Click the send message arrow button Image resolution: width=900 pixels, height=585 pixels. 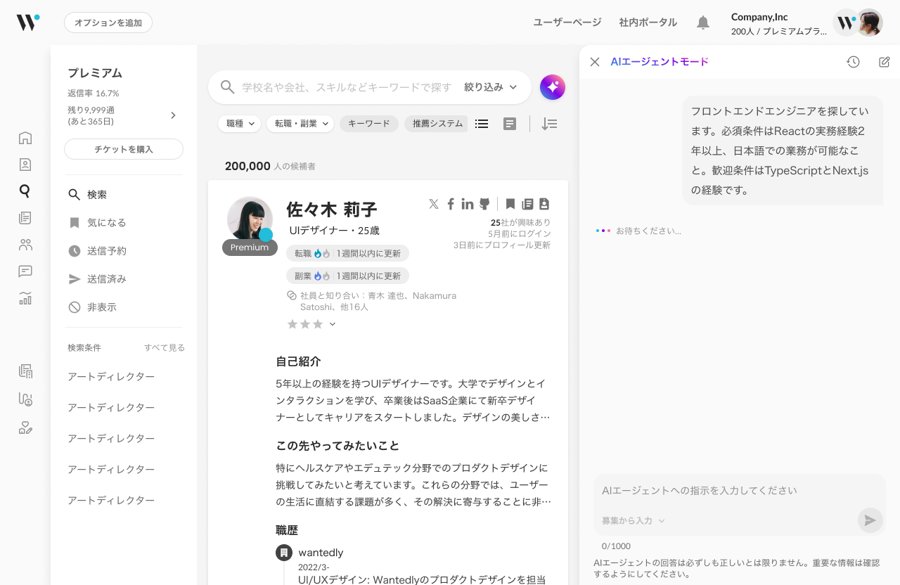point(870,520)
